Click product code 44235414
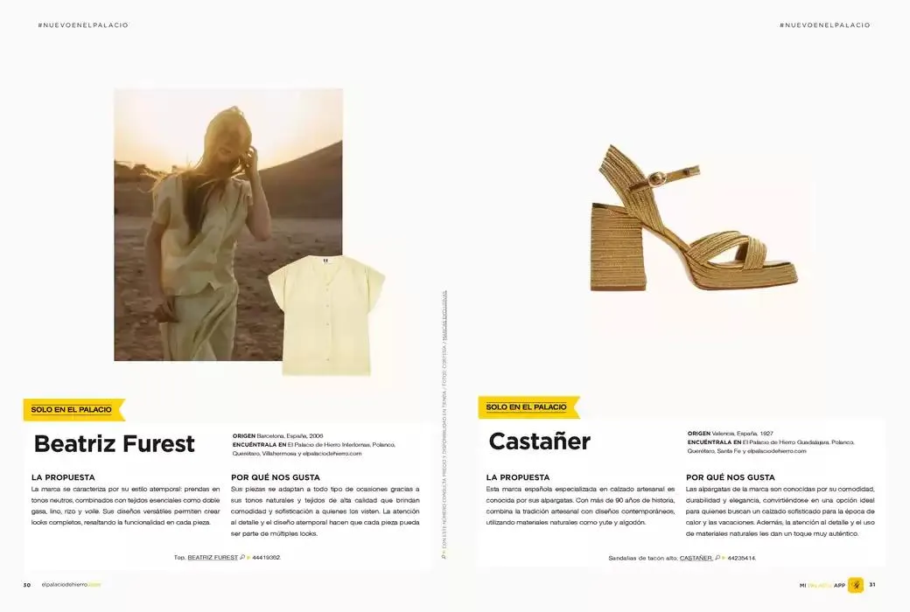Screen dimensions: 910x612 click(x=741, y=558)
